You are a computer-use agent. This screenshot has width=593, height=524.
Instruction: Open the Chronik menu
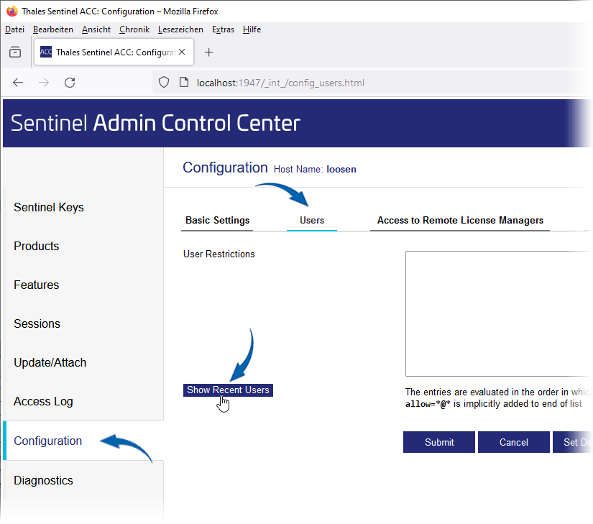tap(134, 29)
